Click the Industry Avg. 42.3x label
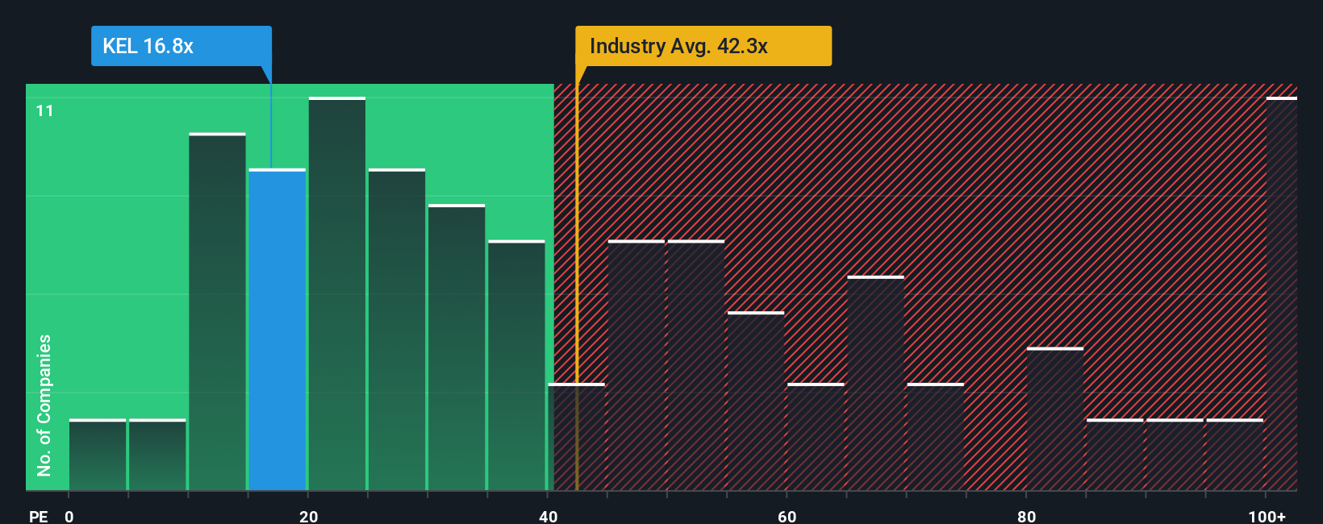The width and height of the screenshot is (1323, 524). pyautogui.click(x=703, y=46)
